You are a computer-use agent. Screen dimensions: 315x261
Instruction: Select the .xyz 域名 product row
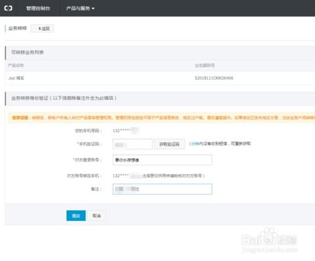pos(159,78)
